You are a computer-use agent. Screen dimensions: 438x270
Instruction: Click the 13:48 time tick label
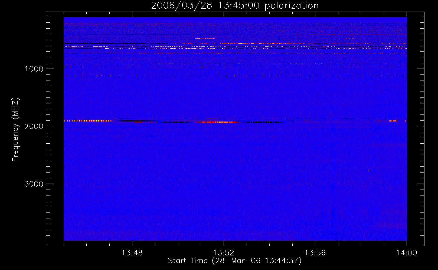(132, 253)
